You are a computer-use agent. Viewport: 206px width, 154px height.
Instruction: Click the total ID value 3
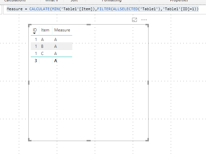point(36,60)
